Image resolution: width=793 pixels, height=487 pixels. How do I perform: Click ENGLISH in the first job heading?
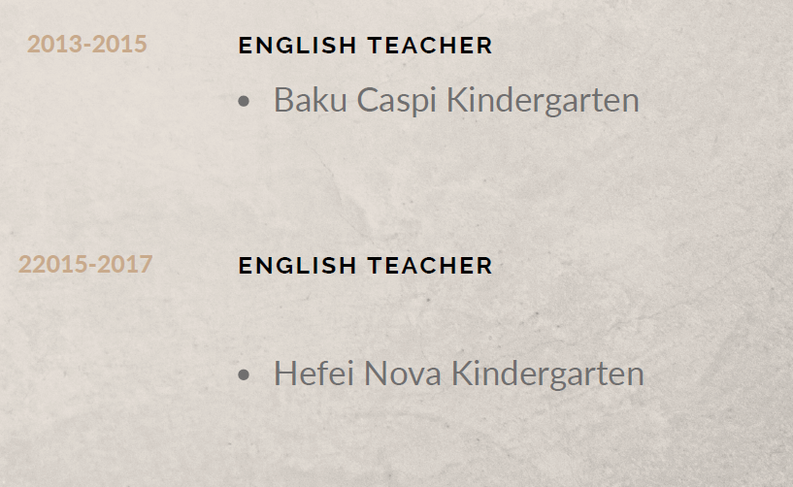point(297,45)
